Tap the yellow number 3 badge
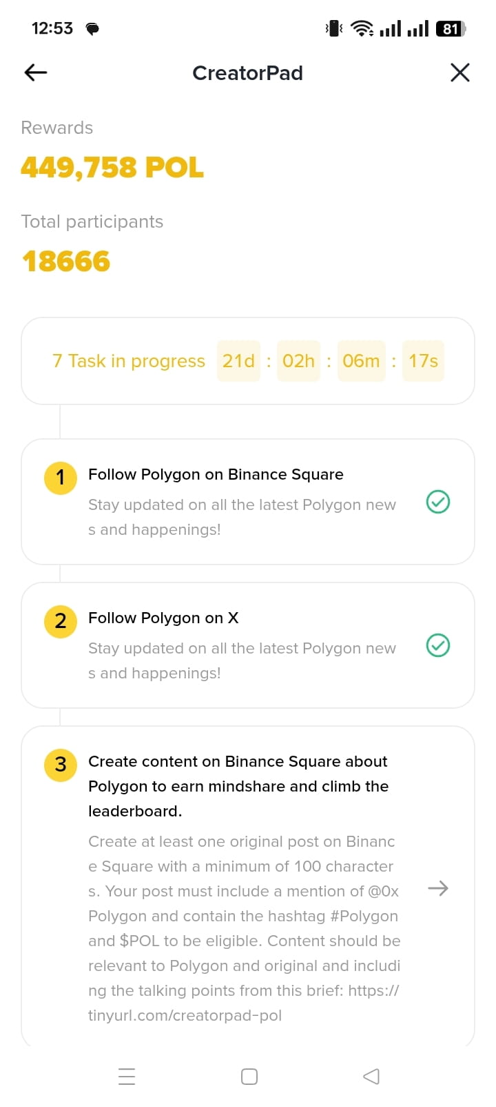Image resolution: width=496 pixels, height=1107 pixels. point(61,765)
